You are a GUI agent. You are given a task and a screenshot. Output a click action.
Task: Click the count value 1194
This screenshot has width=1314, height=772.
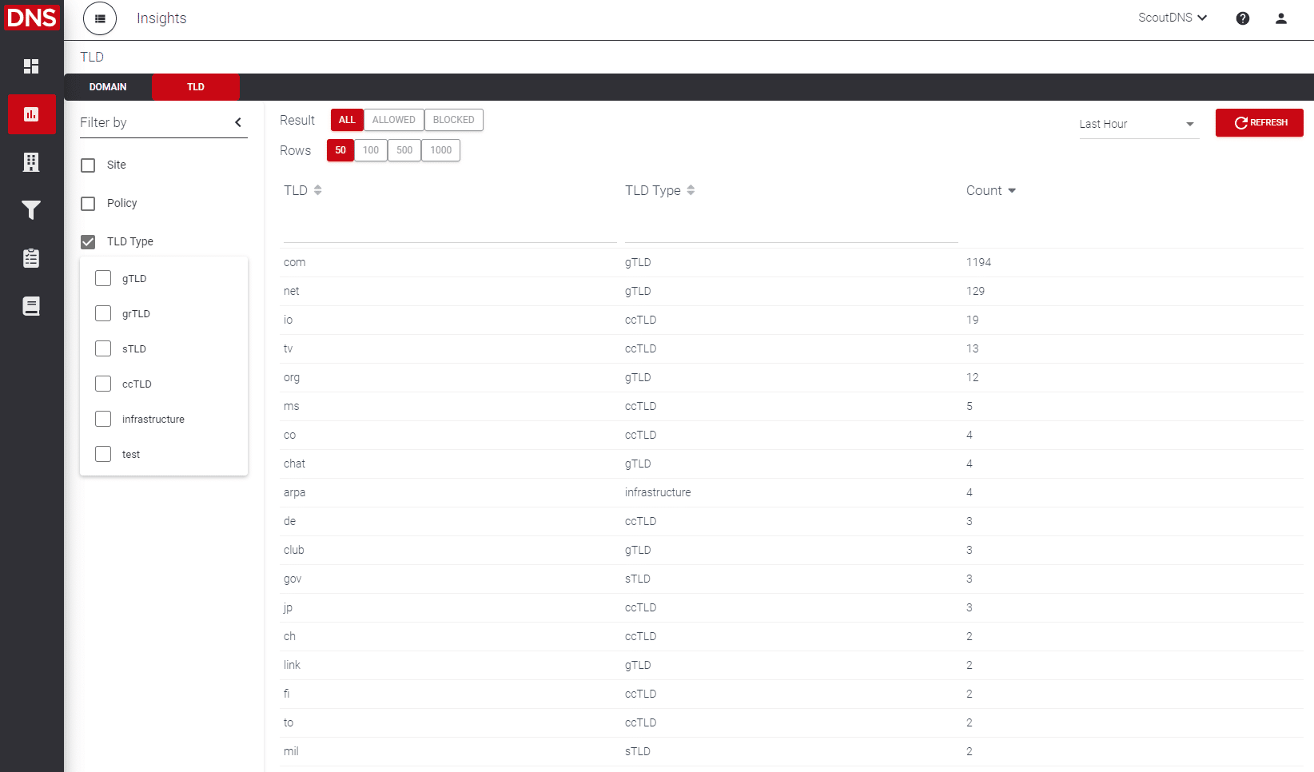[978, 263]
